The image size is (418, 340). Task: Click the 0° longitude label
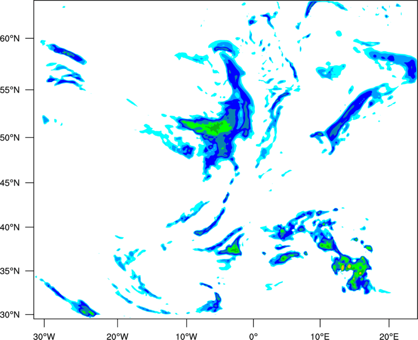(253, 336)
